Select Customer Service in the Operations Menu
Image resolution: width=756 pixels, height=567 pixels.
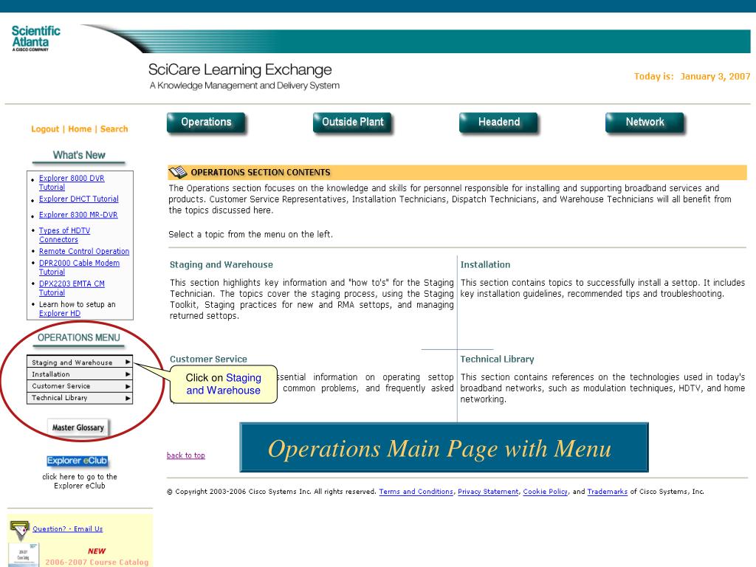(80, 386)
